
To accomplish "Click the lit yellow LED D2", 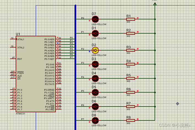I will [x=95, y=50].
